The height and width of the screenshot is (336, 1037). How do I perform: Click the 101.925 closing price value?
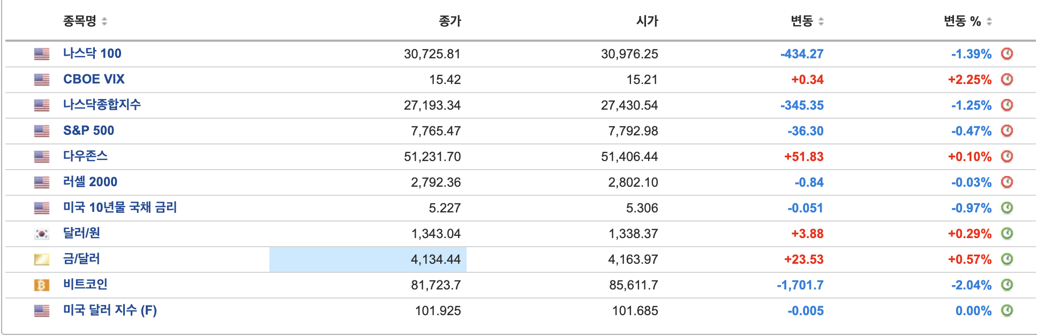[438, 311]
